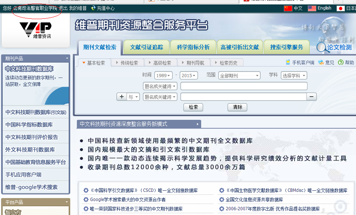The width and height of the screenshot is (356, 215).
Task: Click the first keyword search input field
Action: pos(244,86)
